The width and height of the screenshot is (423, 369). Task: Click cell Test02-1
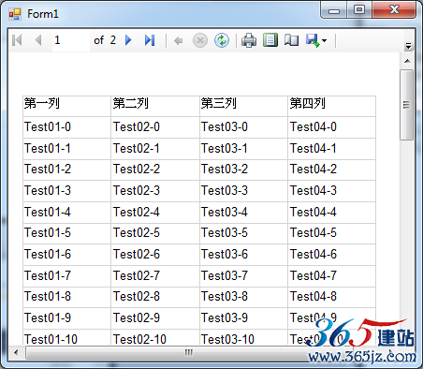click(155, 149)
